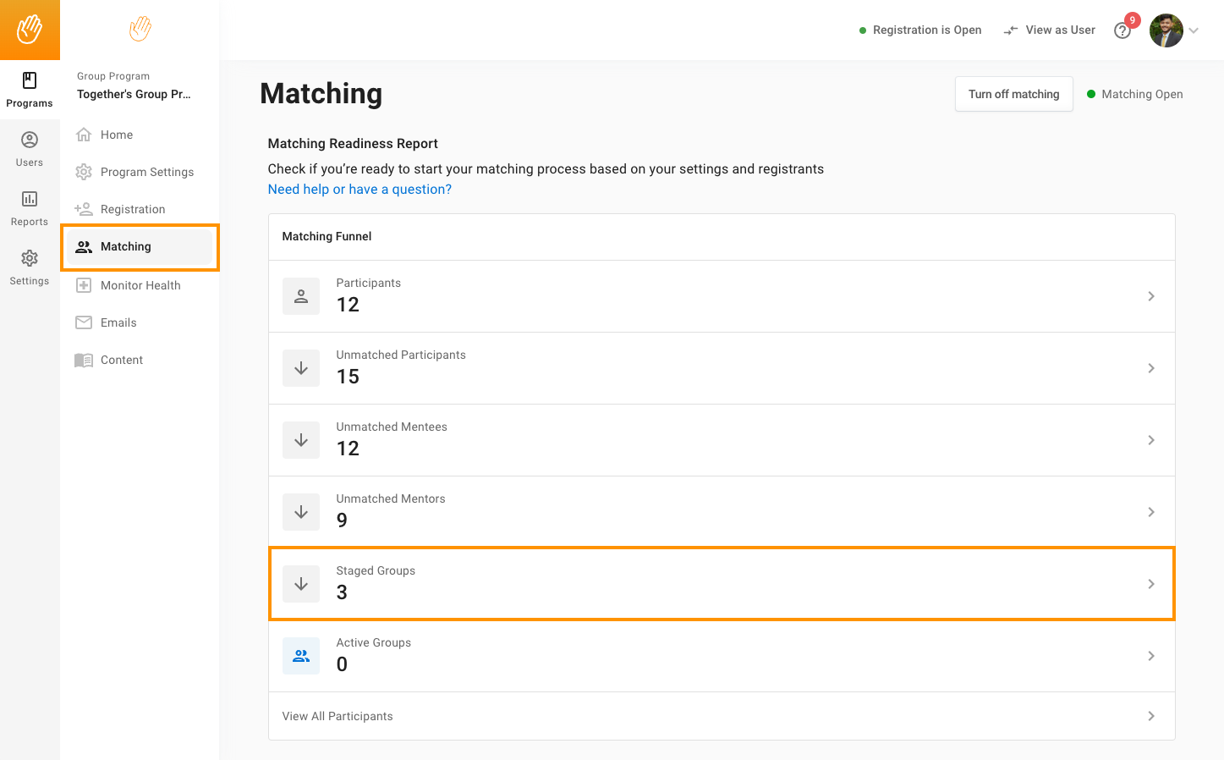
Task: Click the hand logo above Group Program
Action: [x=140, y=29]
